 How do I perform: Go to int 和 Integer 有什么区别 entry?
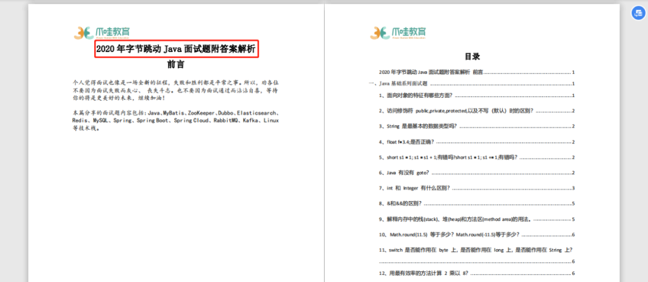click(476, 188)
